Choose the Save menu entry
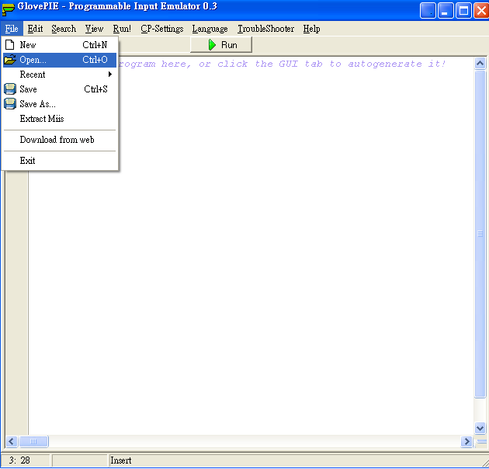This screenshot has height=469, width=489. tap(60, 89)
